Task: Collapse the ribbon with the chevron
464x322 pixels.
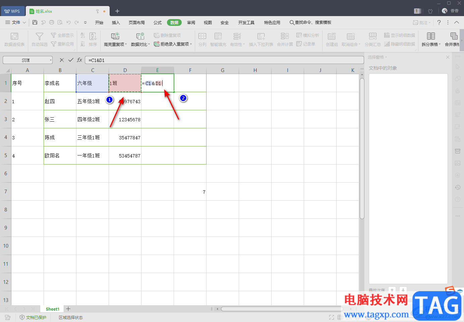Action: click(x=457, y=22)
